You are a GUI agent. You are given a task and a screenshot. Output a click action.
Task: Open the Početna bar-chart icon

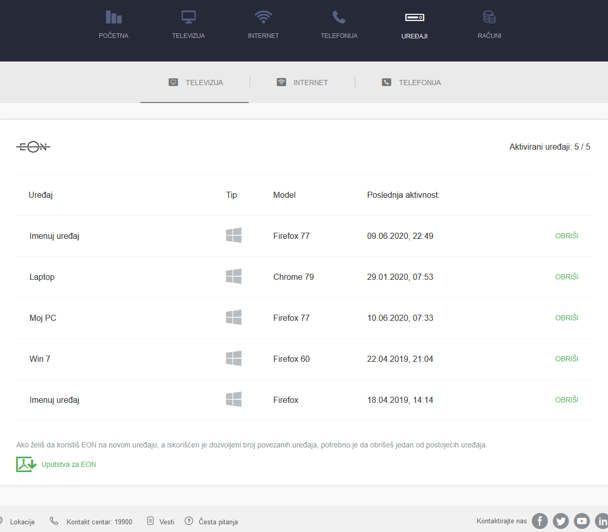(x=114, y=17)
